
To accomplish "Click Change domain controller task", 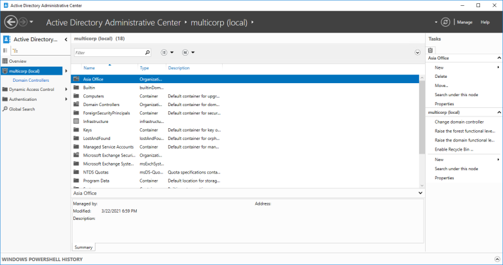I will coord(459,122).
